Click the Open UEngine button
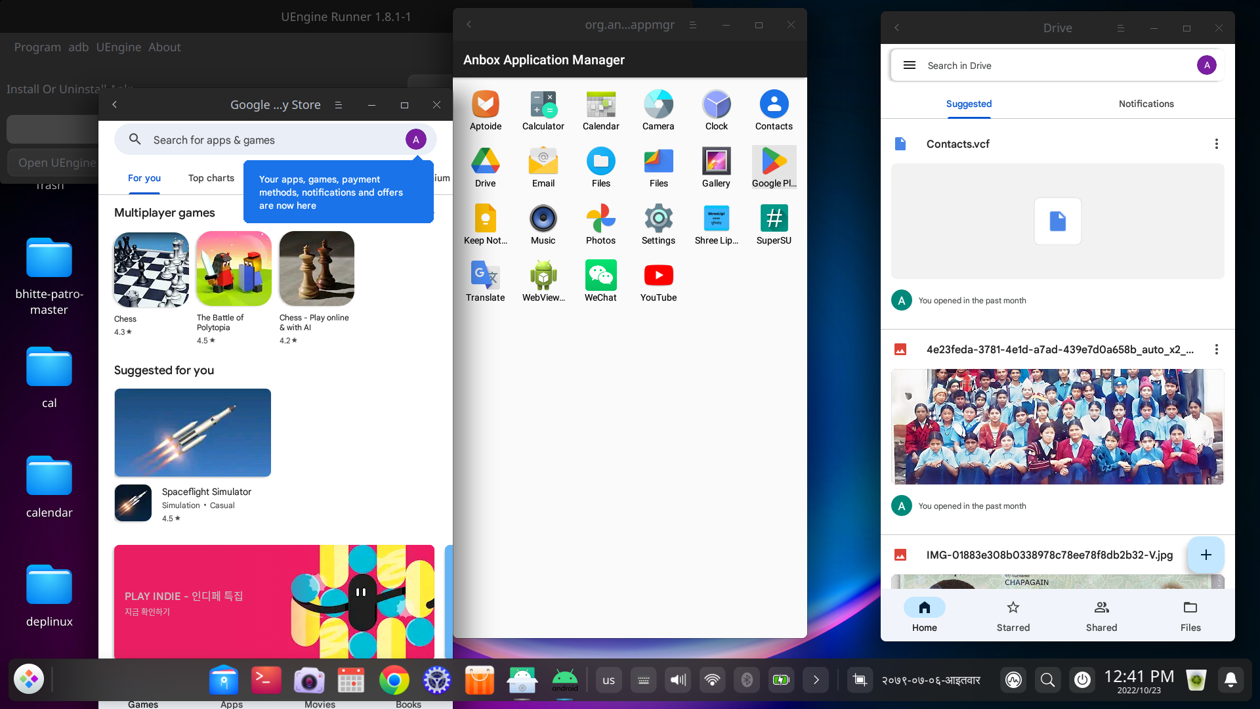Screen dimensions: 1260x709 click(x=56, y=162)
